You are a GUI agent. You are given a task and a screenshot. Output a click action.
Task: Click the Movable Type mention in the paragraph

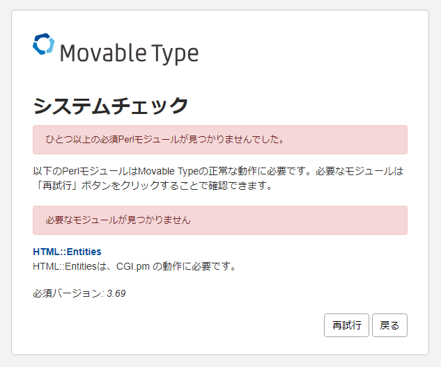coord(168,171)
